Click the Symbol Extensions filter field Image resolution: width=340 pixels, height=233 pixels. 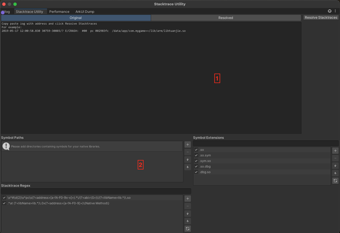tap(265, 143)
